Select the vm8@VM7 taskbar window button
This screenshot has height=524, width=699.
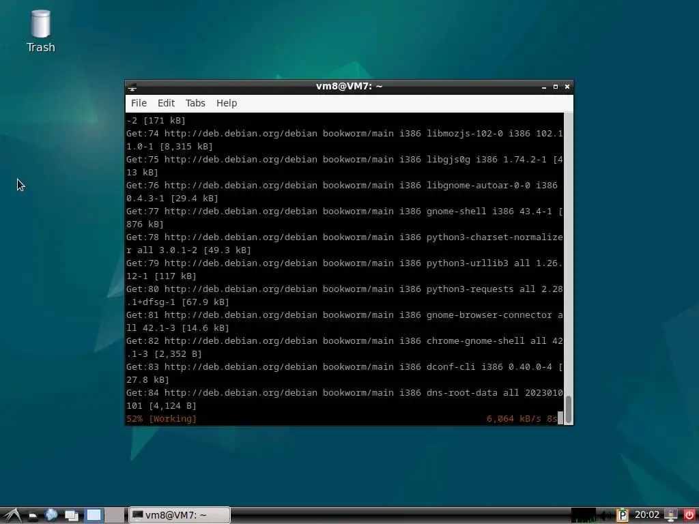[180, 515]
